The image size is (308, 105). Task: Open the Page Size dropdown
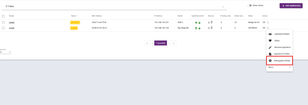point(5,52)
